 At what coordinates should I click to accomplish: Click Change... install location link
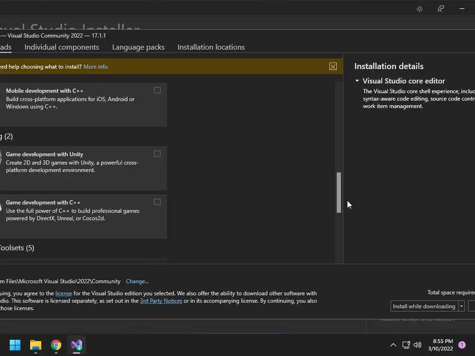[137, 281]
